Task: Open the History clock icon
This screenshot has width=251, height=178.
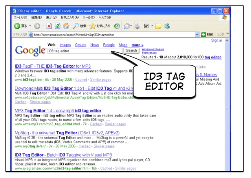Action: 117,26
